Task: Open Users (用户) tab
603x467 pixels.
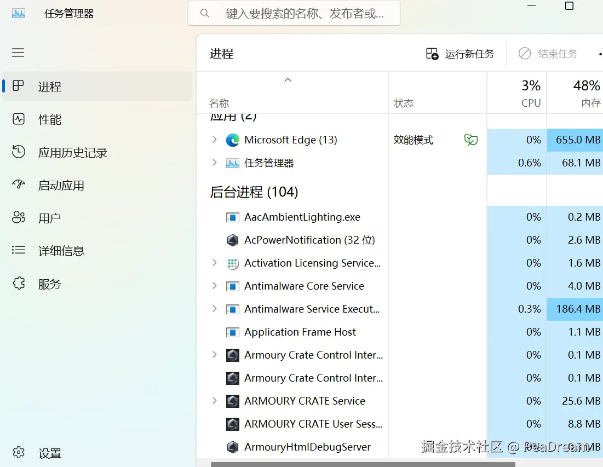Action: [97, 218]
